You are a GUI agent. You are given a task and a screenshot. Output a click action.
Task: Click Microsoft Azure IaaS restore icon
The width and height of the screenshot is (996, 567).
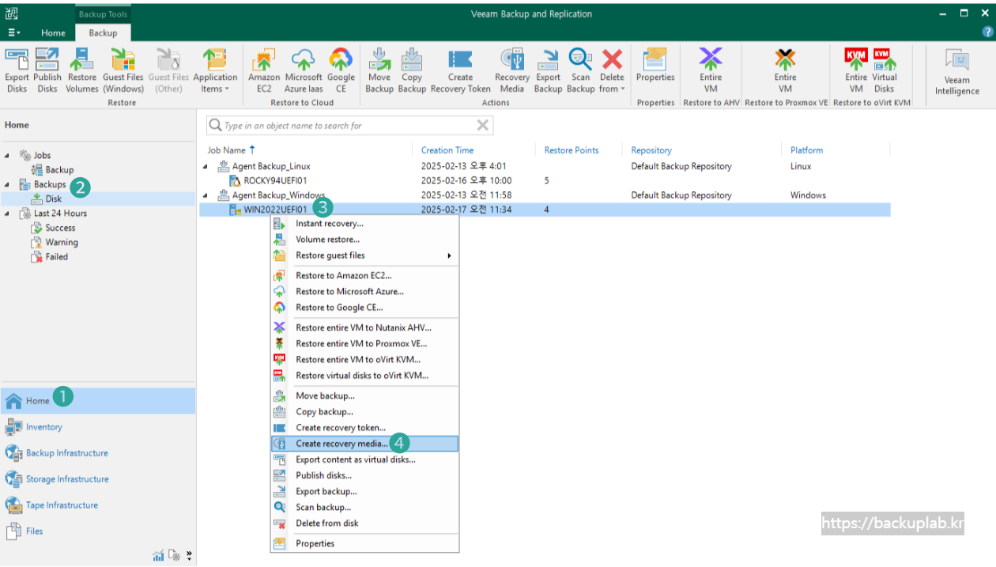[304, 70]
